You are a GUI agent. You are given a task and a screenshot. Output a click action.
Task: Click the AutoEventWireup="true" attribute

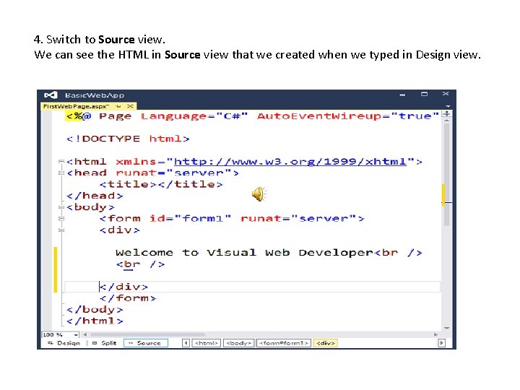click(348, 116)
